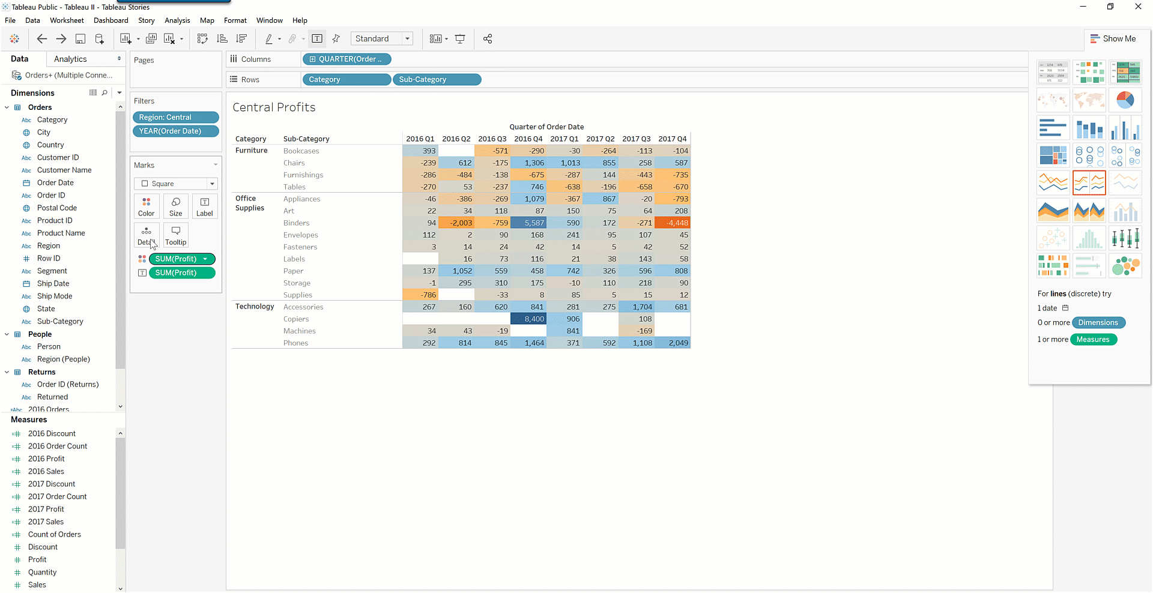The width and height of the screenshot is (1153, 593).
Task: Toggle the Show Me panel button
Action: (1113, 38)
